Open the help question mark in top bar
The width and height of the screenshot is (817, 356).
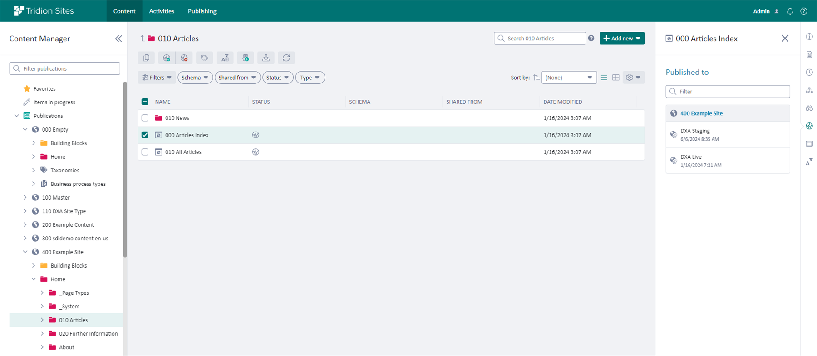click(x=804, y=11)
